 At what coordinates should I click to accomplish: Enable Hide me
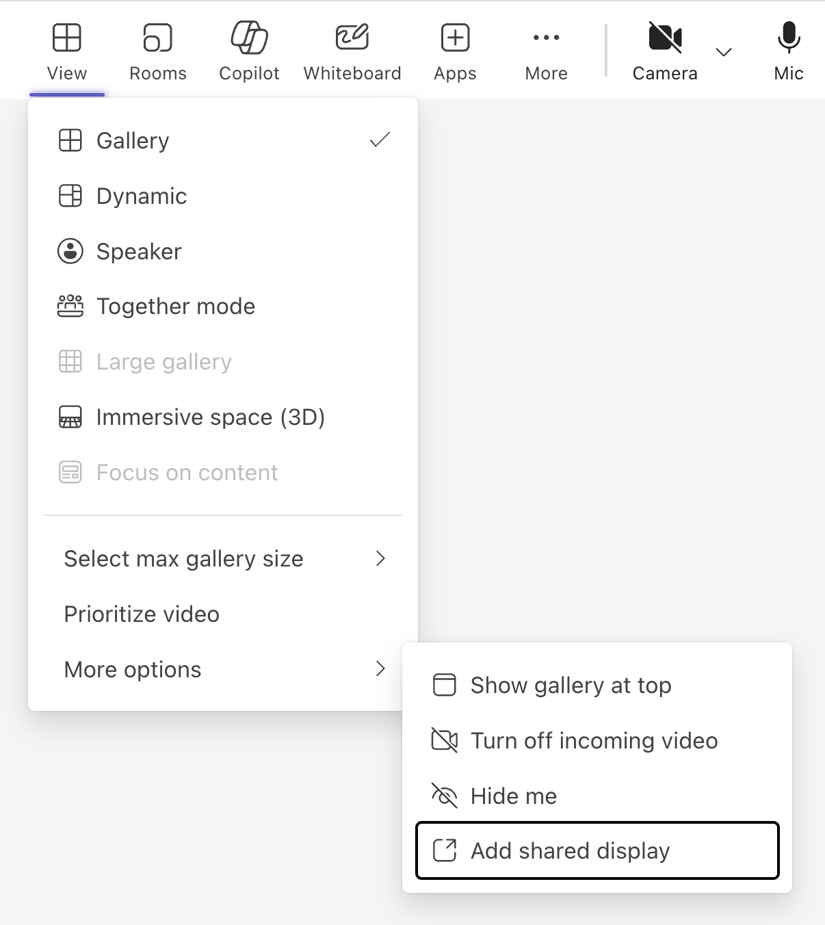tap(513, 796)
